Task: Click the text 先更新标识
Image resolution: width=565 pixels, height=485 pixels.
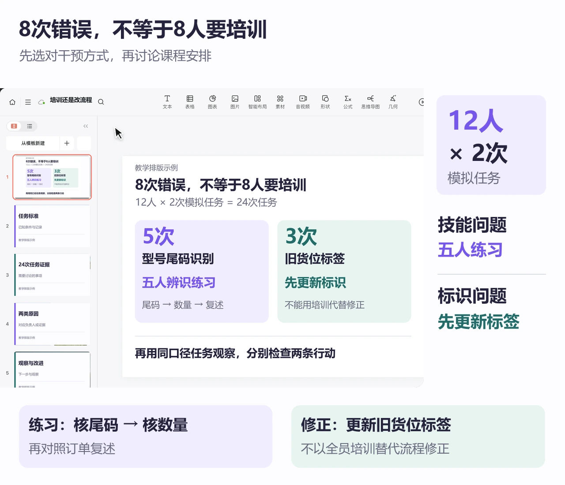Action: tap(315, 283)
